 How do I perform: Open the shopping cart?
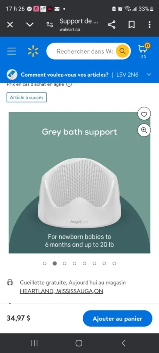[143, 50]
